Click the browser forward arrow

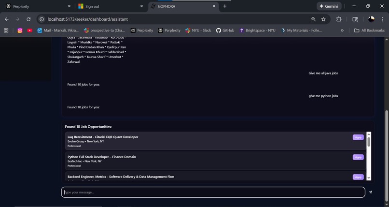pyautogui.click(x=17, y=19)
